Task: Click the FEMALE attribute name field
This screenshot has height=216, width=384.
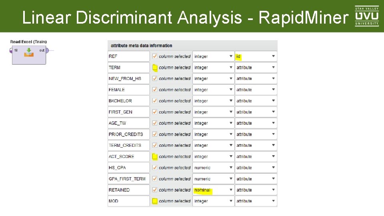Action: pos(128,90)
